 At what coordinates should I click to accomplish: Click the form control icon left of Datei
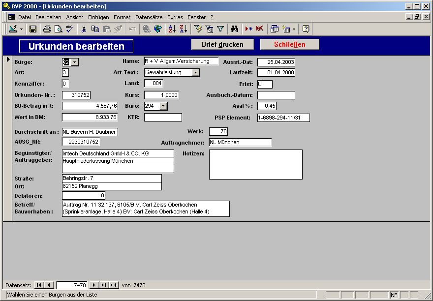[x=11, y=17]
